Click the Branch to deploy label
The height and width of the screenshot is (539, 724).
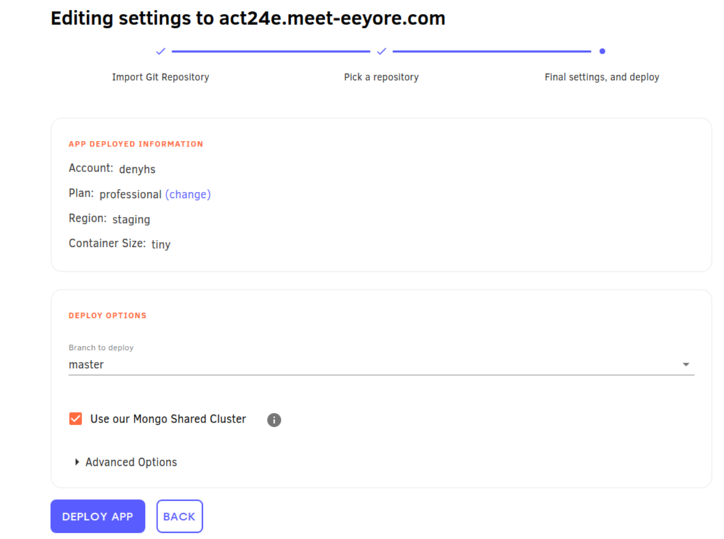(x=101, y=347)
